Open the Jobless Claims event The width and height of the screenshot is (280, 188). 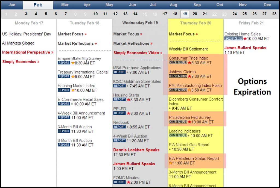pos(182,72)
